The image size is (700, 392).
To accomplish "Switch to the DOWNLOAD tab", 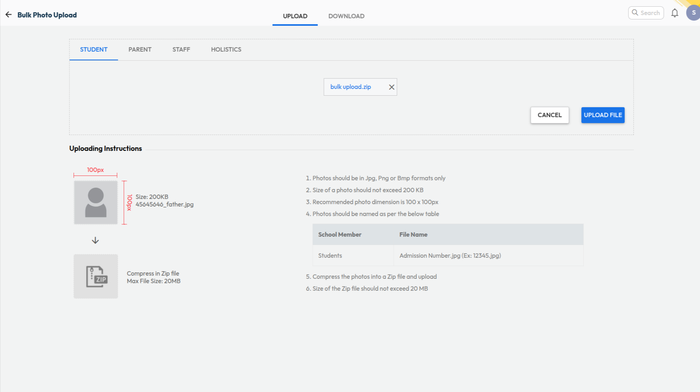I will [x=346, y=16].
